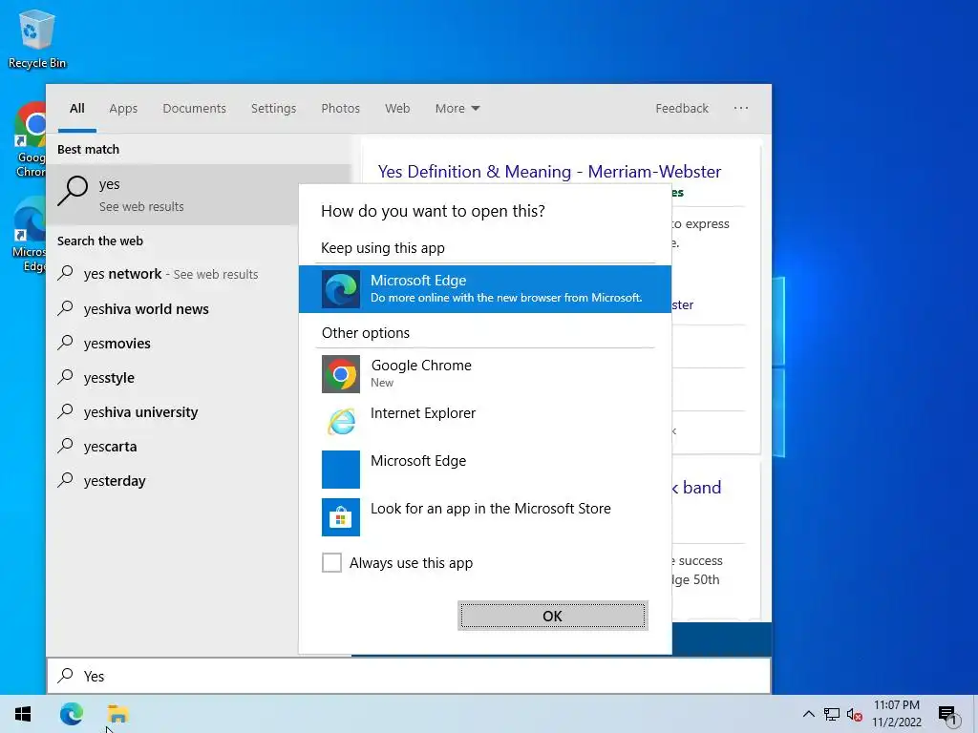
Task: Open Edge from the taskbar
Action: 71,714
